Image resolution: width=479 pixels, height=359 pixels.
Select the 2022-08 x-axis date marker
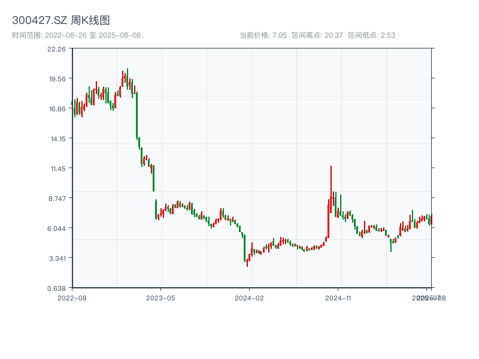pyautogui.click(x=72, y=297)
